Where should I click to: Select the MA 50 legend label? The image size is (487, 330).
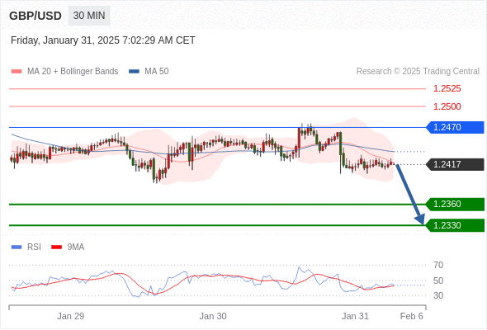[x=157, y=72]
